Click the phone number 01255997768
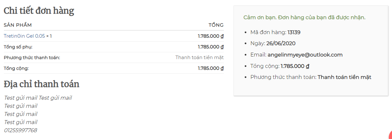This screenshot has width=392, height=139. pos(21,130)
